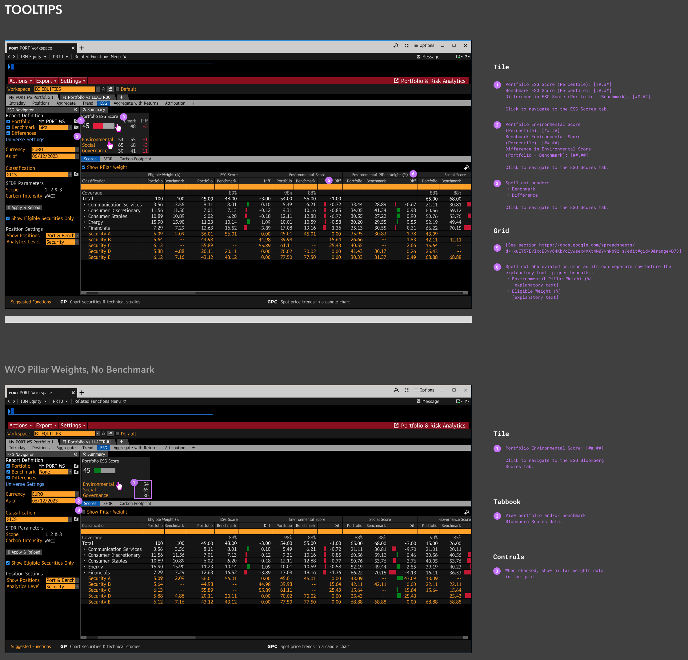Open the Export menu in bottom window
This screenshot has width=688, height=660.
tap(46, 426)
